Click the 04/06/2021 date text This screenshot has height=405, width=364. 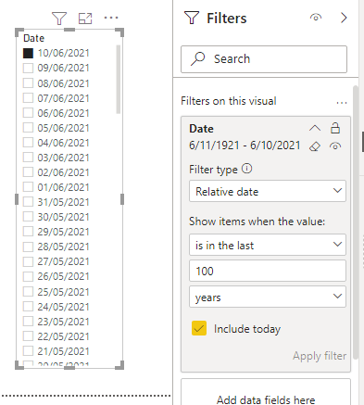(63, 143)
